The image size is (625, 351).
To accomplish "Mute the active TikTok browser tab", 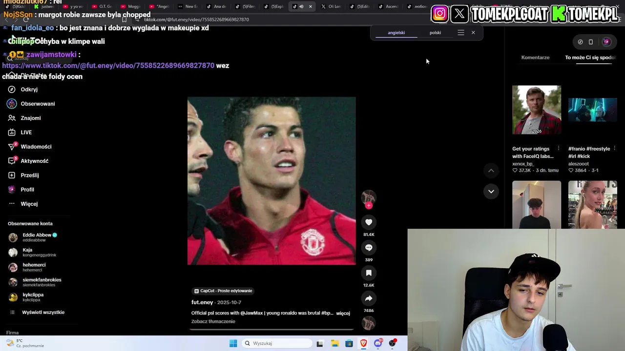I will (301, 6).
